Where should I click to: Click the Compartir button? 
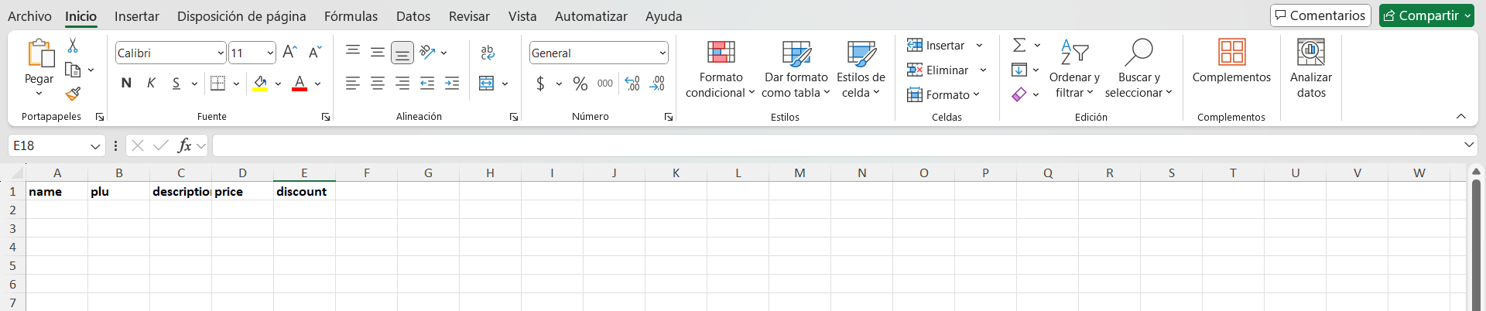click(x=1420, y=15)
